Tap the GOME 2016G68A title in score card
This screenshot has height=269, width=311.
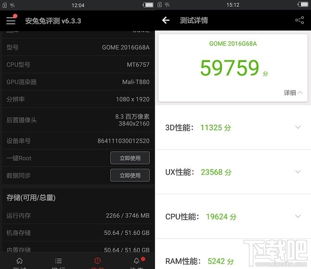click(233, 44)
